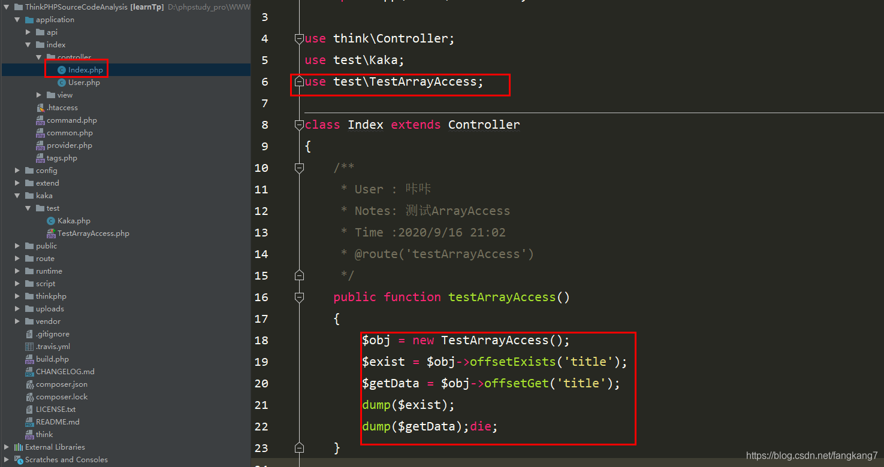Image resolution: width=884 pixels, height=467 pixels.
Task: Click the Scratches and Consoles icon
Action: pyautogui.click(x=19, y=460)
